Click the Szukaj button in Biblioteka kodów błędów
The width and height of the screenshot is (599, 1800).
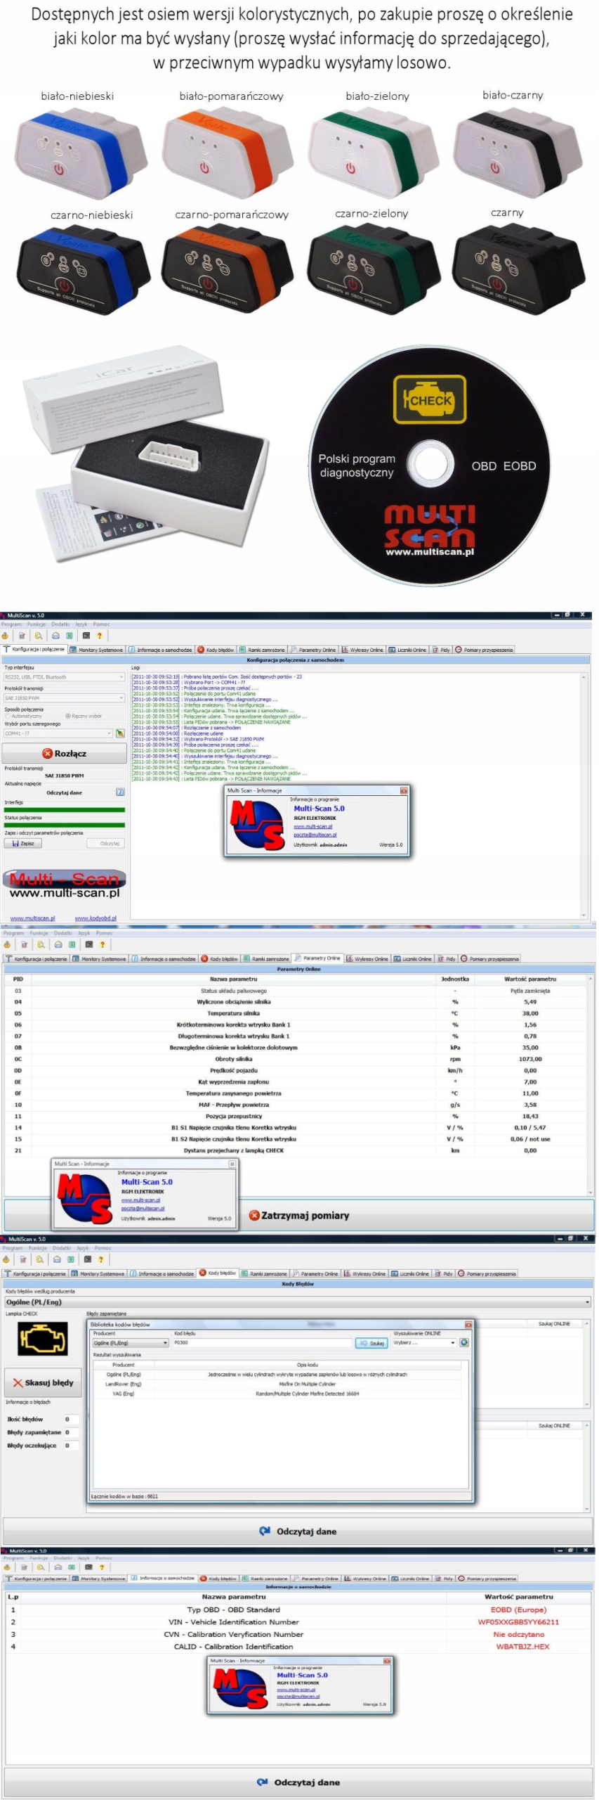coord(372,1343)
